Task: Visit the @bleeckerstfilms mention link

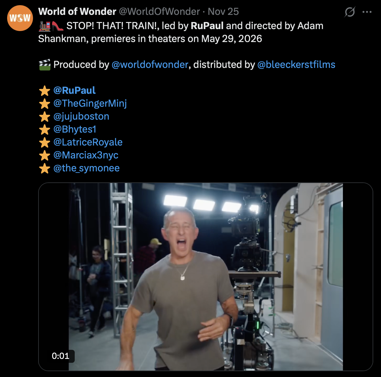Action: pos(296,65)
